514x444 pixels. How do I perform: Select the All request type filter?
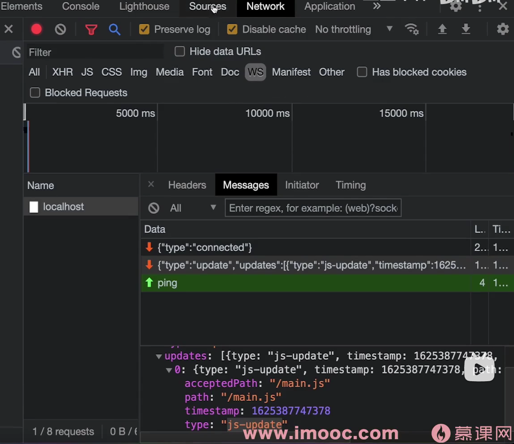click(35, 72)
